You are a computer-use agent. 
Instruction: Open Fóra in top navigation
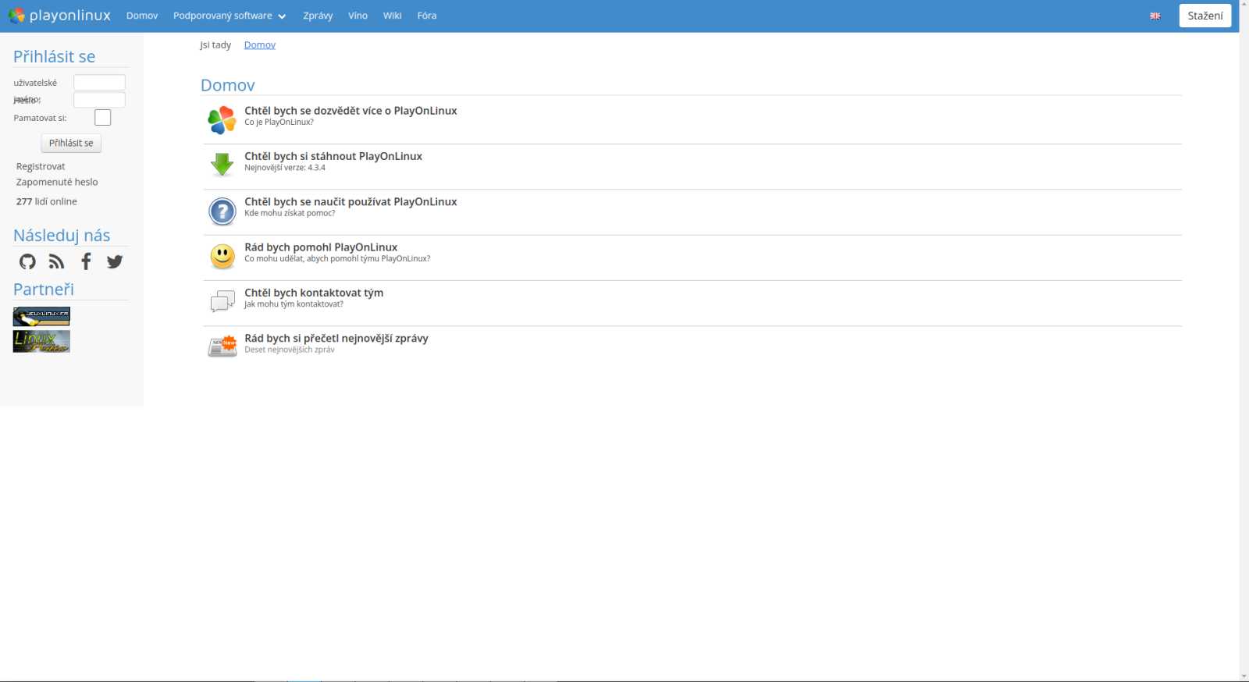click(427, 16)
